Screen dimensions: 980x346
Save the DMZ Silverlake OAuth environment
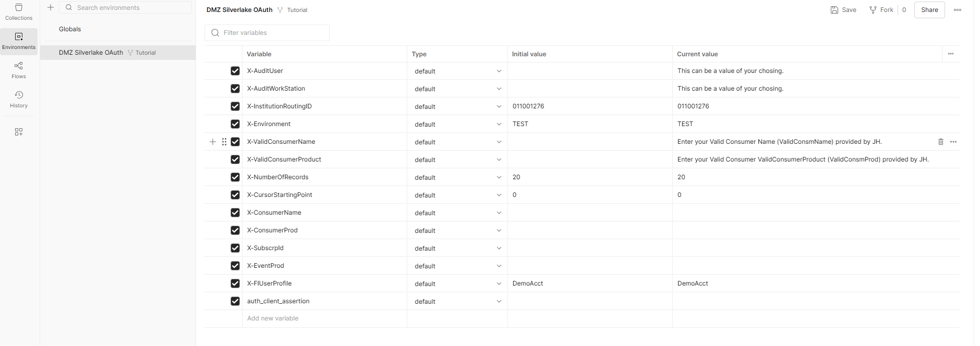pos(843,9)
